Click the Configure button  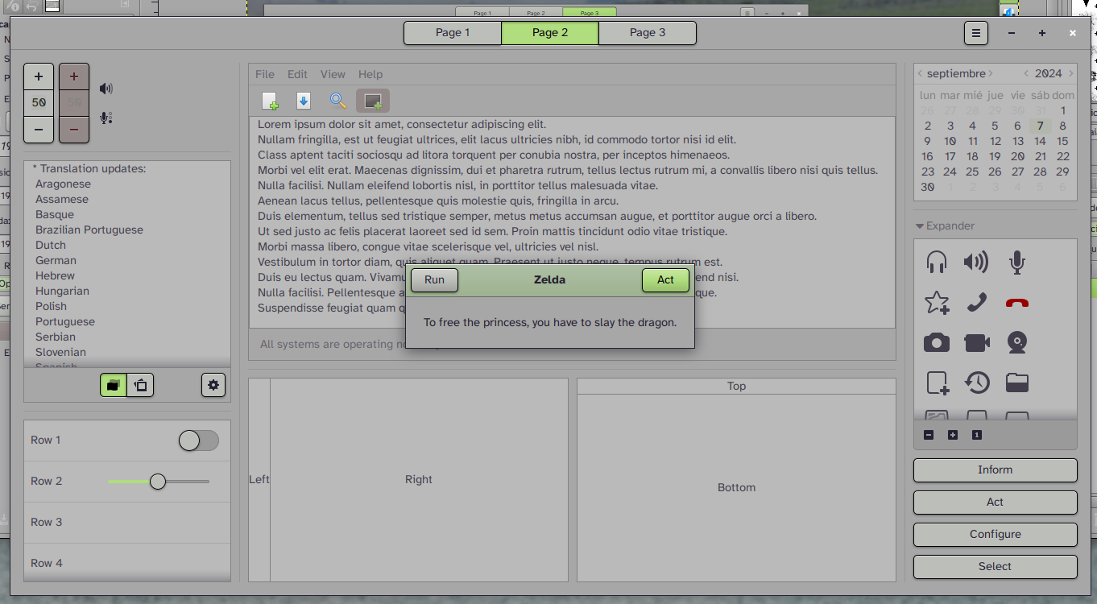click(x=995, y=535)
